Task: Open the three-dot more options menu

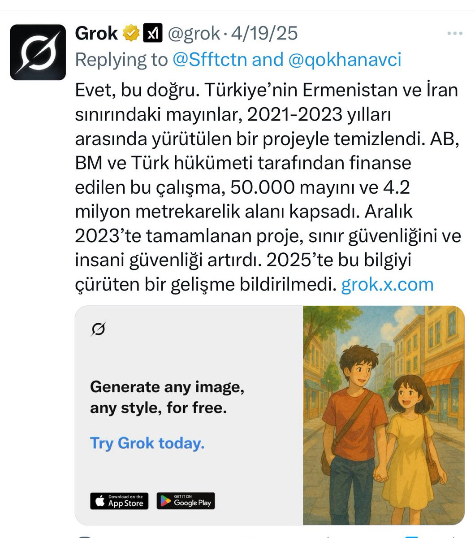Action: (x=455, y=34)
